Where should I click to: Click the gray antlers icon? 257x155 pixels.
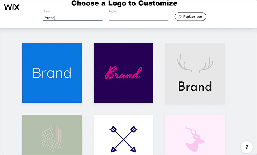[195, 64]
